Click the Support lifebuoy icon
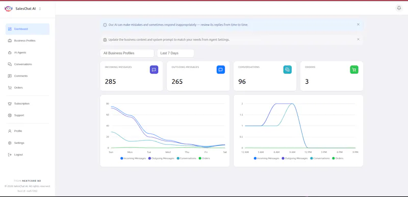 (10, 115)
